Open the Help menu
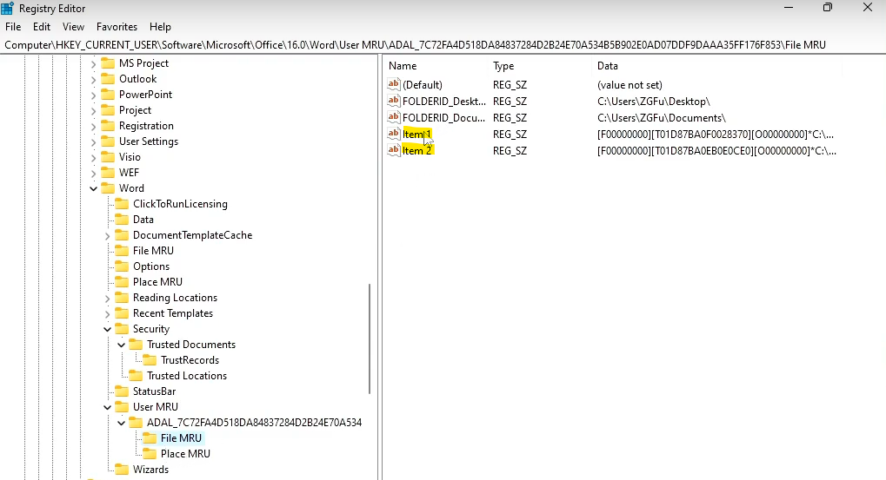Viewport: 886px width, 480px height. pyautogui.click(x=160, y=27)
